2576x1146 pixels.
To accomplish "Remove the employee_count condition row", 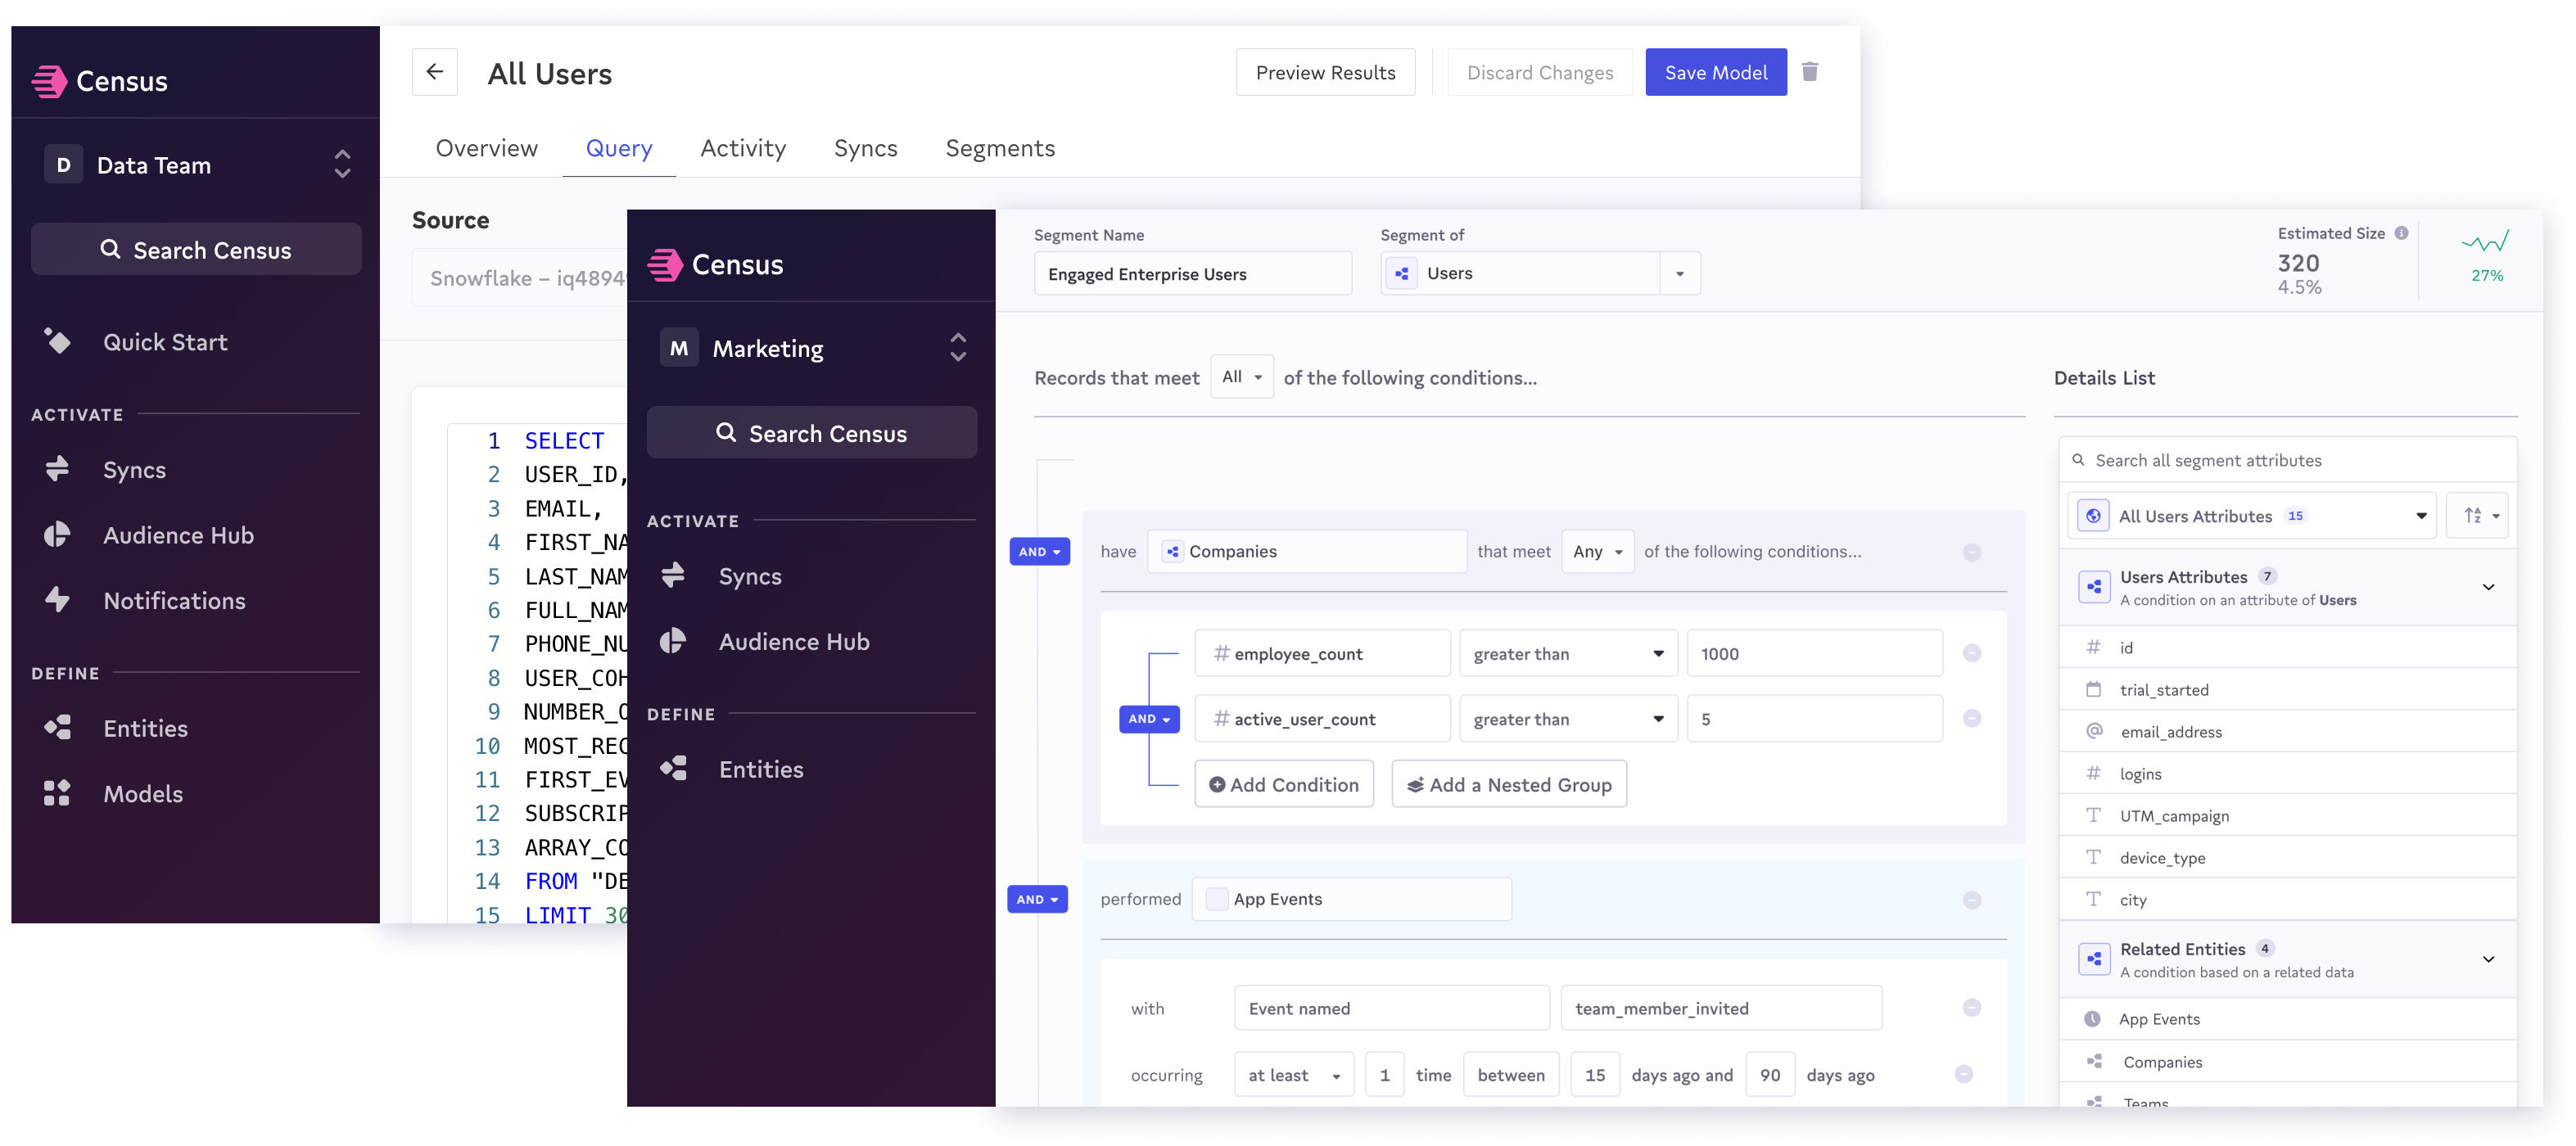I will 1971,653.
